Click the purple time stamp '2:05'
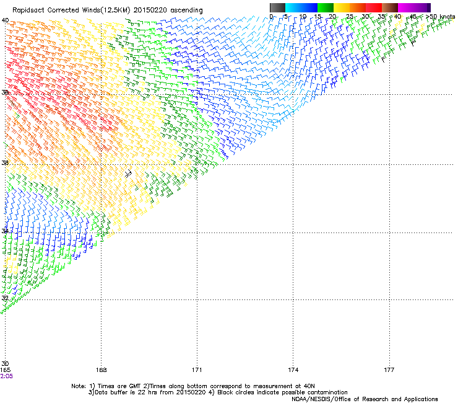Viewport: 458px width, 403px height. tap(6, 376)
